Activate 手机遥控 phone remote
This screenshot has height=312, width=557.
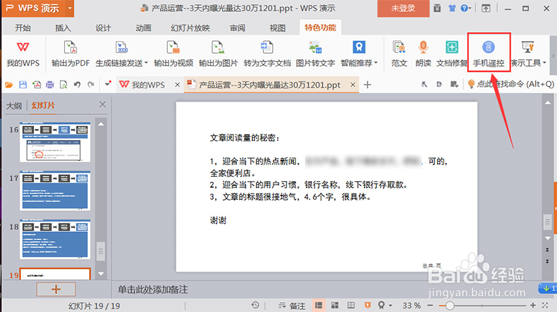[489, 53]
